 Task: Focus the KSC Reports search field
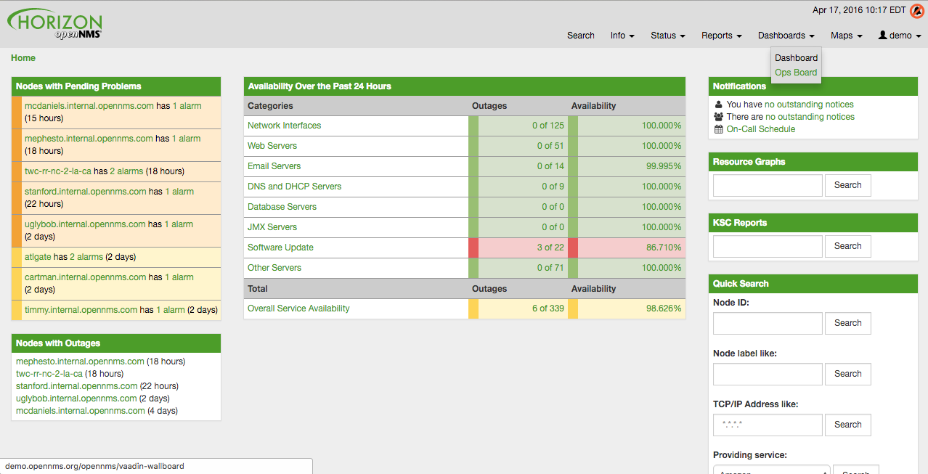pyautogui.click(x=768, y=246)
